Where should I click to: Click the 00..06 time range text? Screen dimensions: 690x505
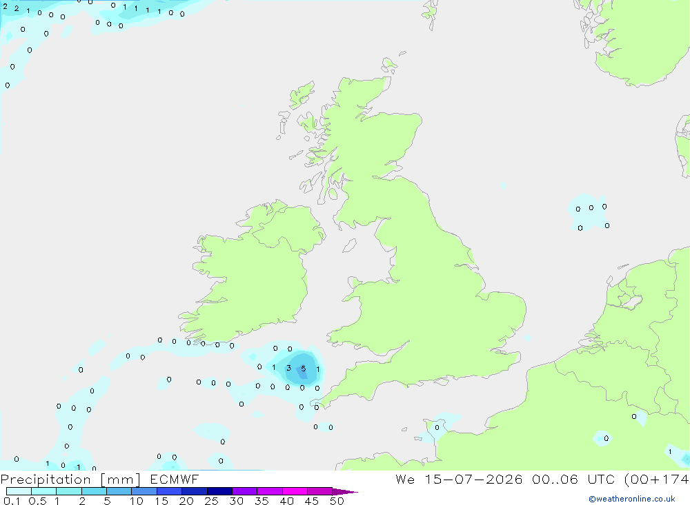pos(555,479)
